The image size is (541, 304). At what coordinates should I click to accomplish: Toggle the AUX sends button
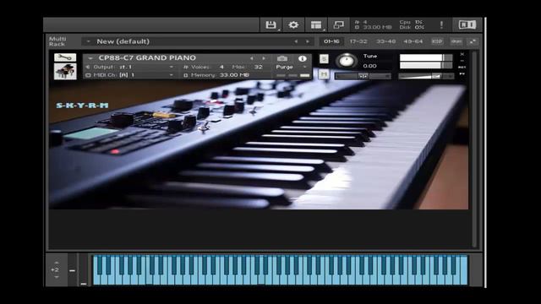[462, 68]
